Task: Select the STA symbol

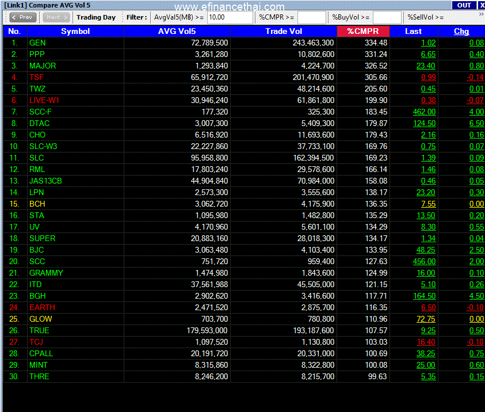Action: coord(36,215)
